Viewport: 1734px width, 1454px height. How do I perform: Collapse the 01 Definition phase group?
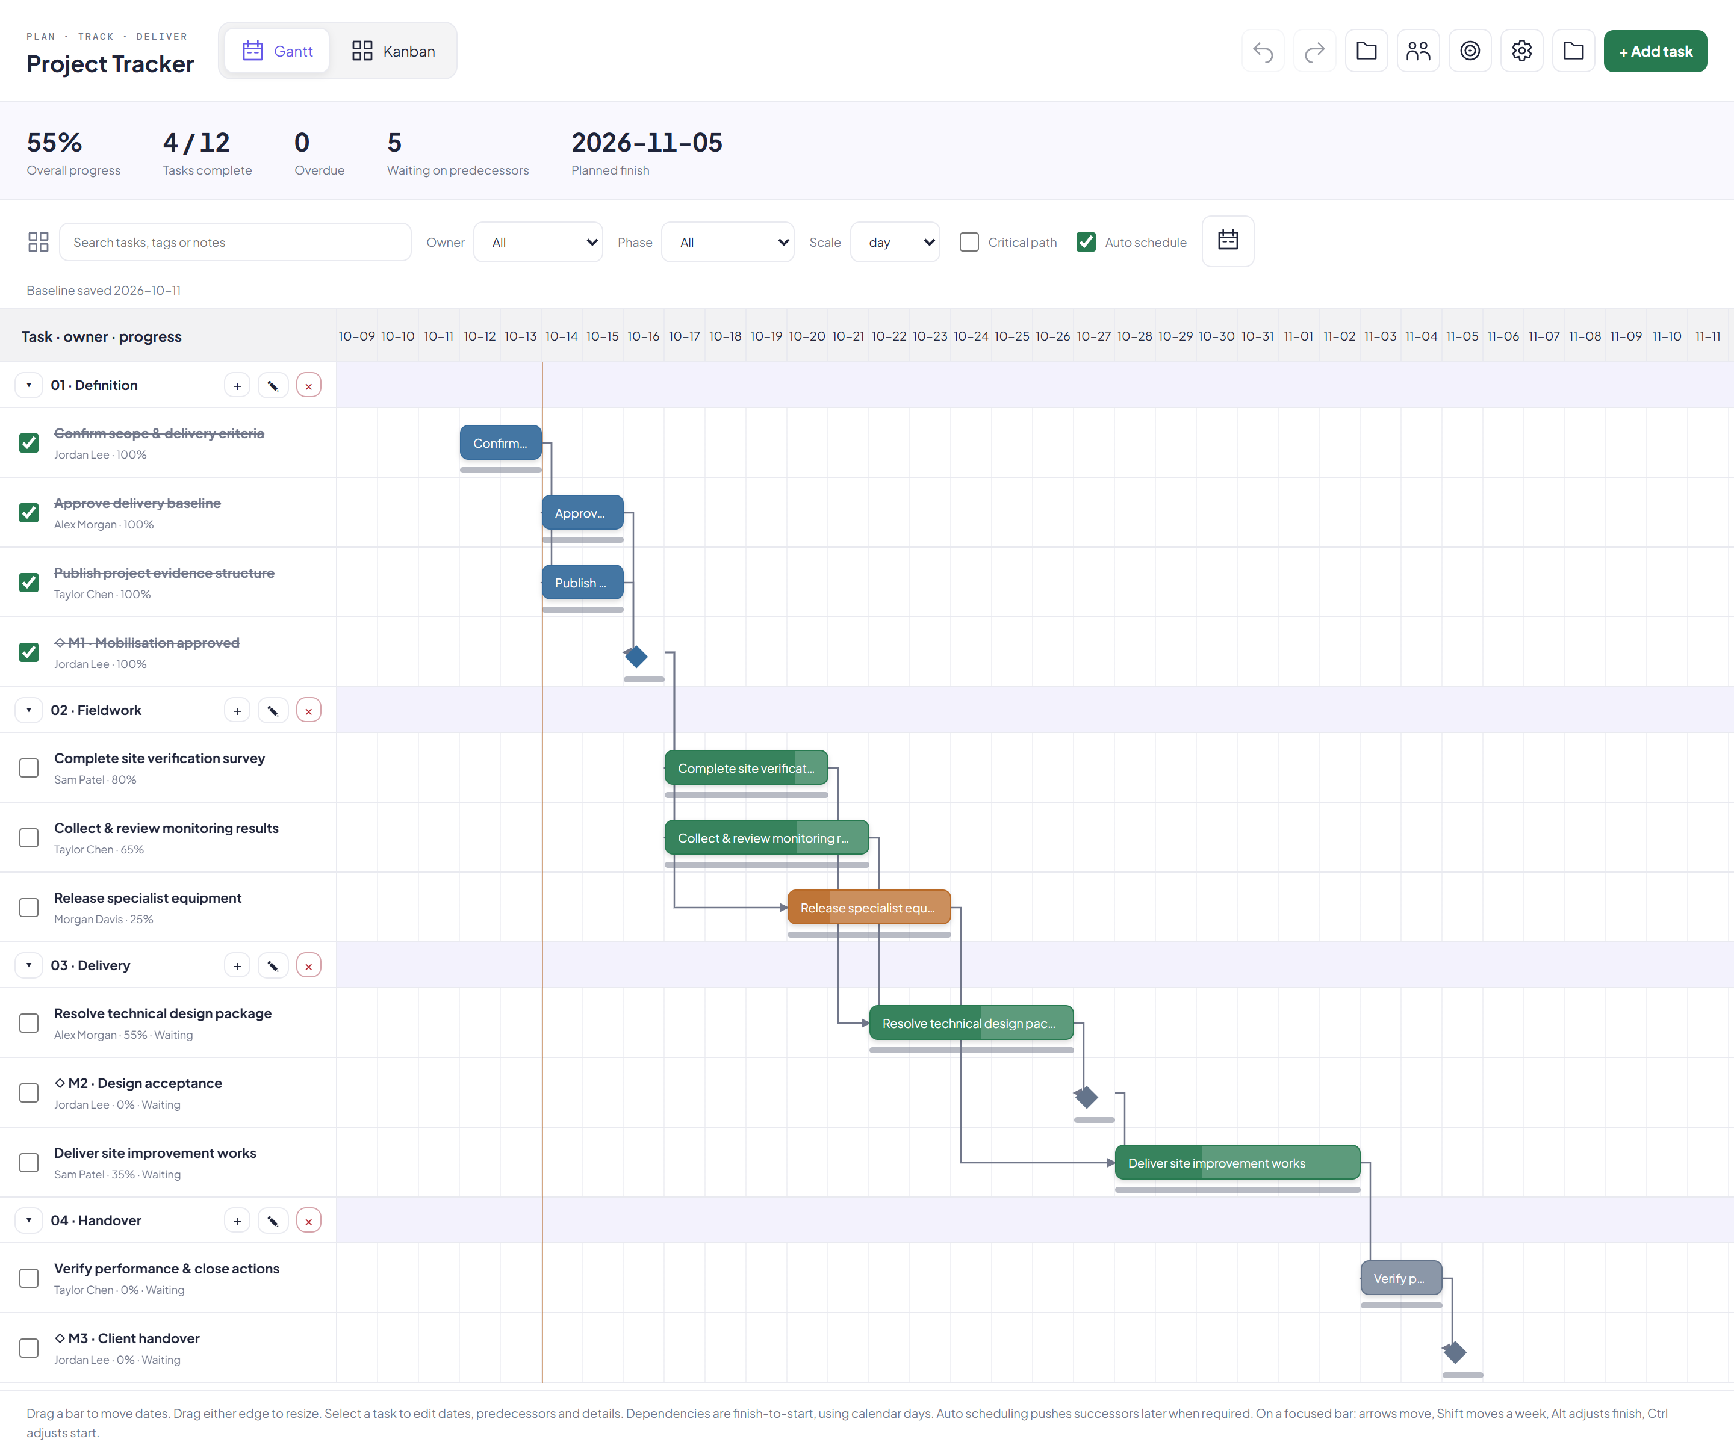[29, 385]
